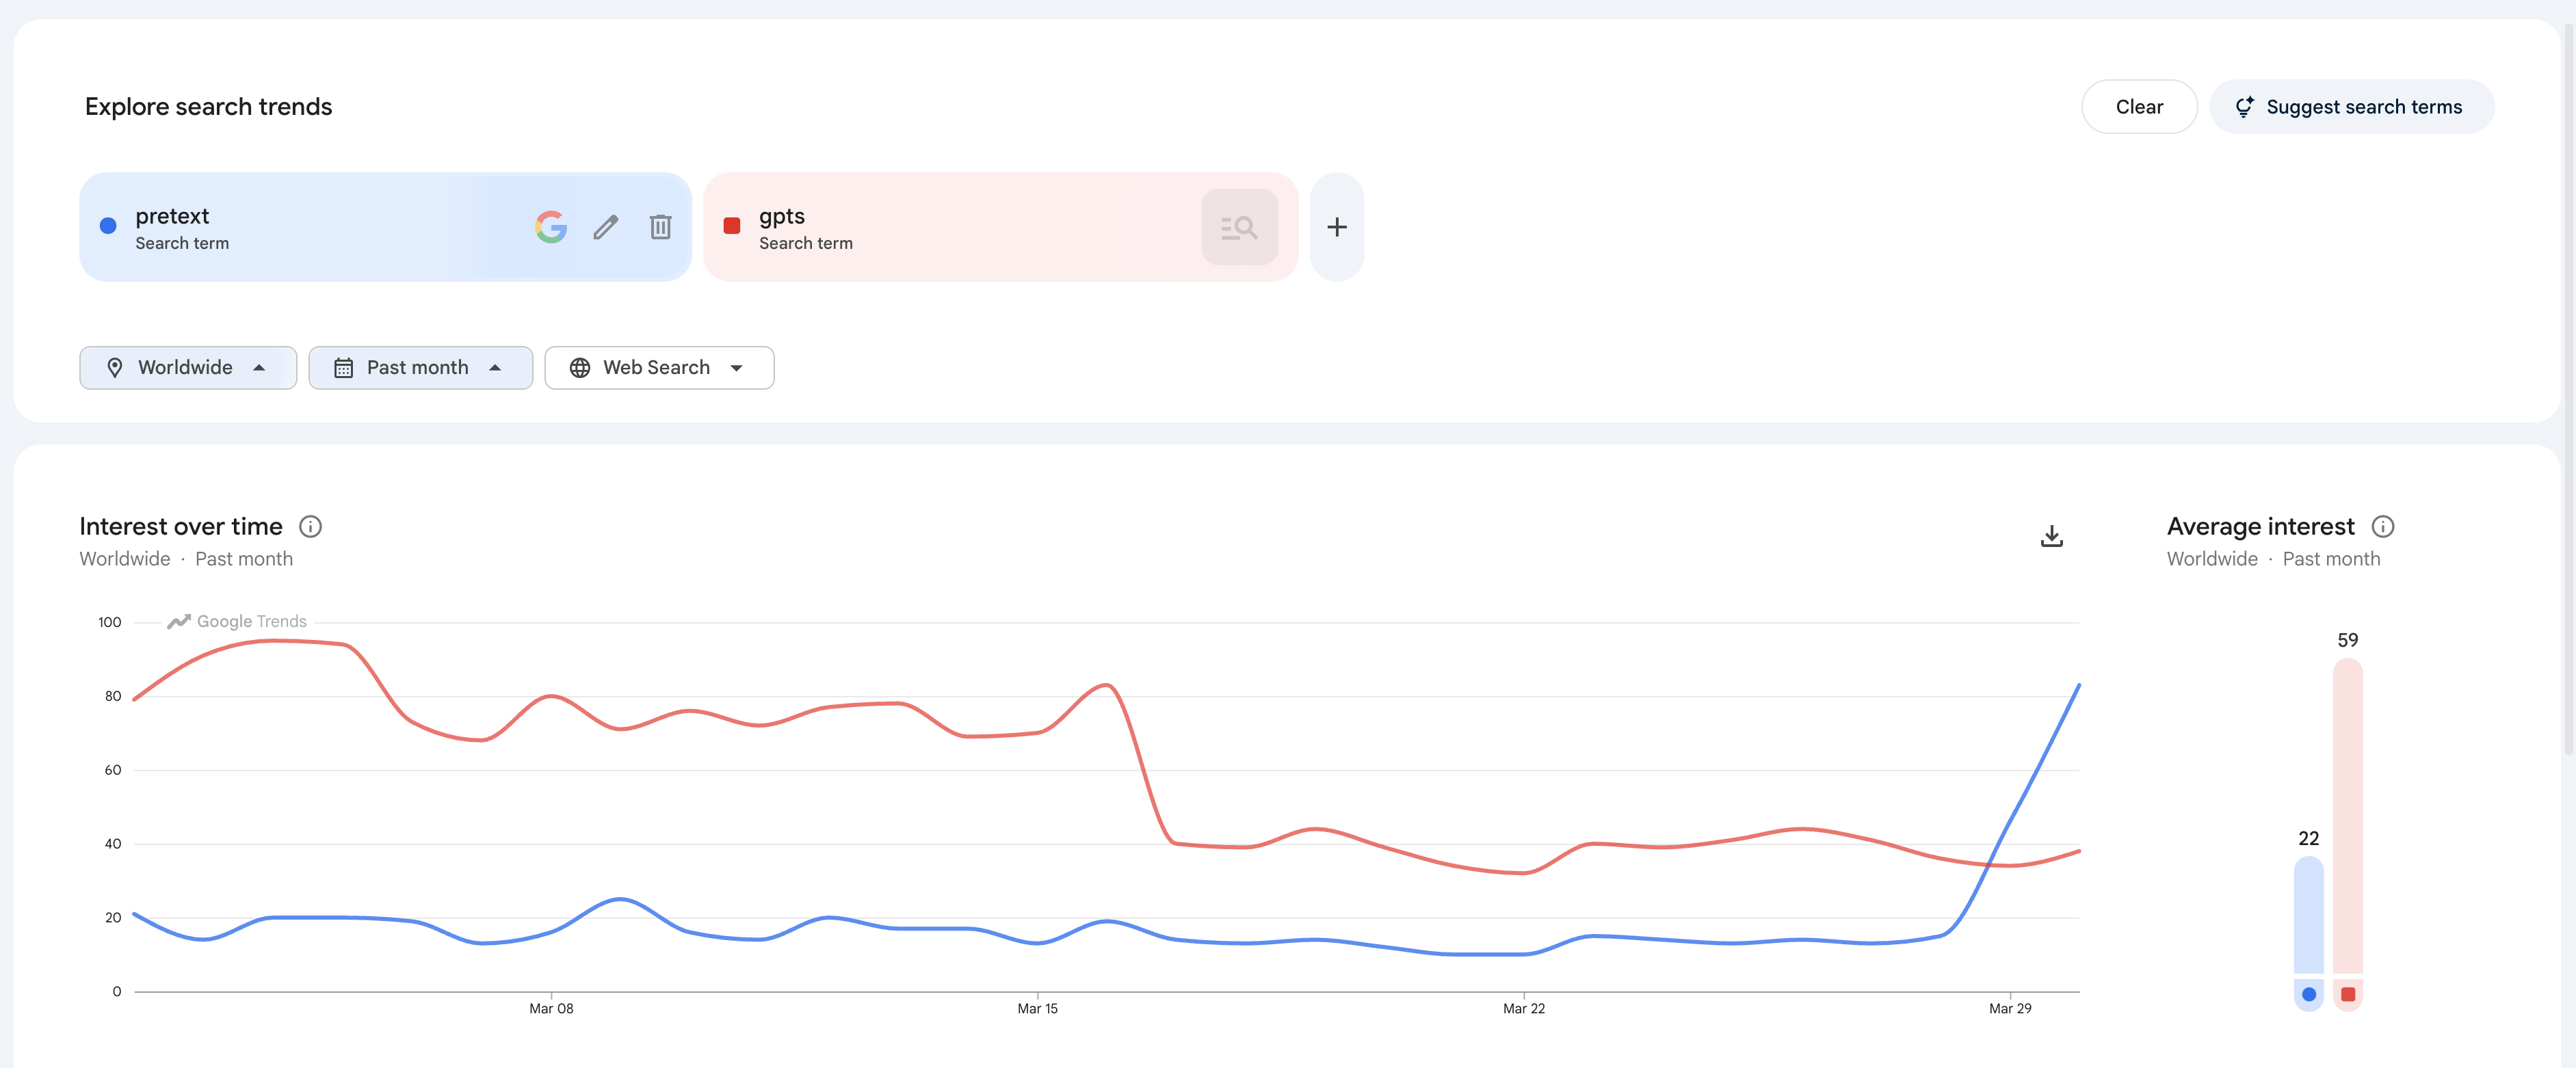
Task: Click the Google search icon on pretext chip
Action: (551, 227)
